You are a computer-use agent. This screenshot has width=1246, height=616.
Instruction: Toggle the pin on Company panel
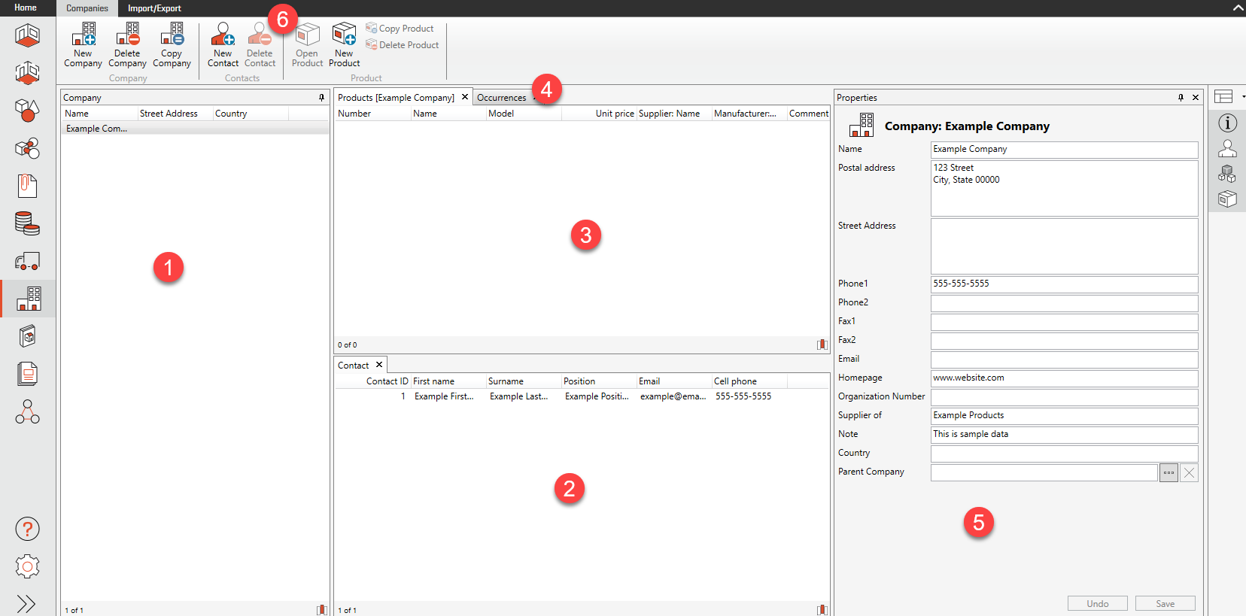point(321,98)
